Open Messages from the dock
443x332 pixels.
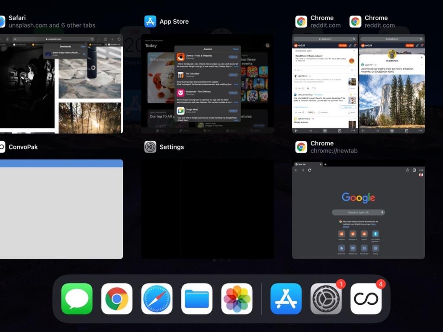(x=77, y=299)
